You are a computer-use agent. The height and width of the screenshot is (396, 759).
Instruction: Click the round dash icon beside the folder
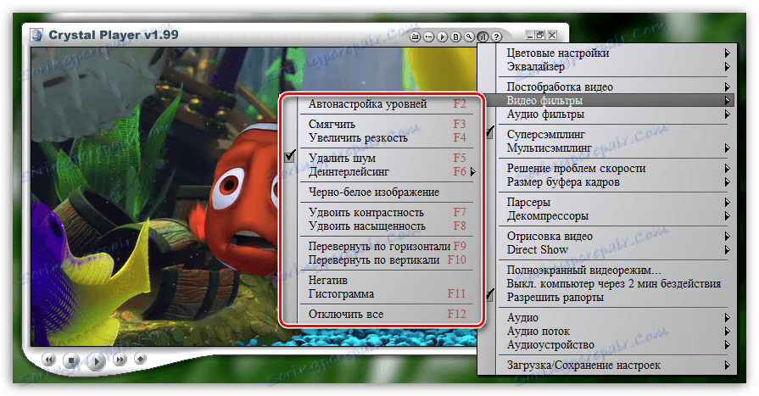coord(428,36)
